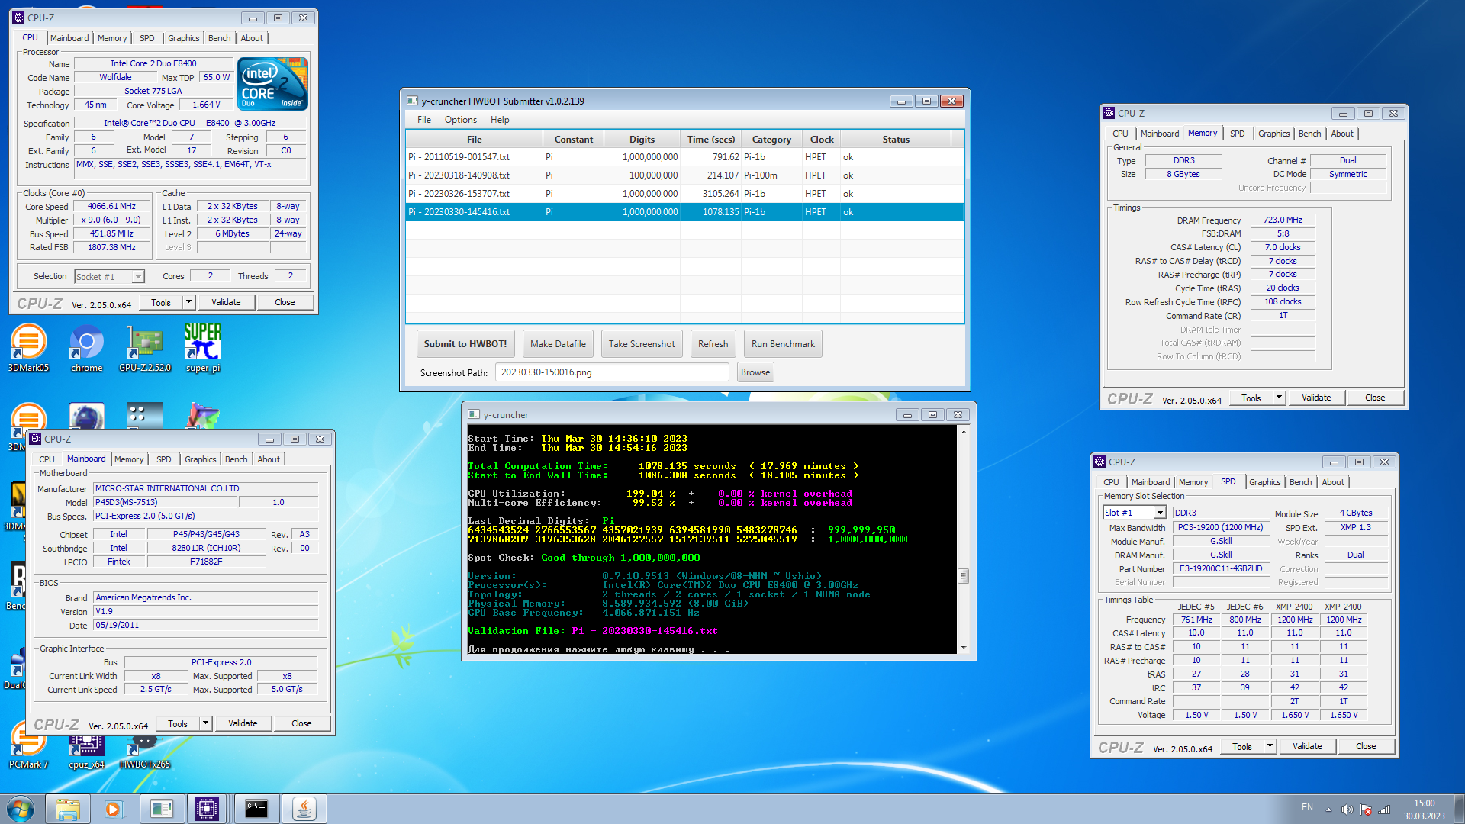1465x824 pixels.
Task: Switch to SPD tab in CPU-Z Memory window
Action: (x=1237, y=134)
